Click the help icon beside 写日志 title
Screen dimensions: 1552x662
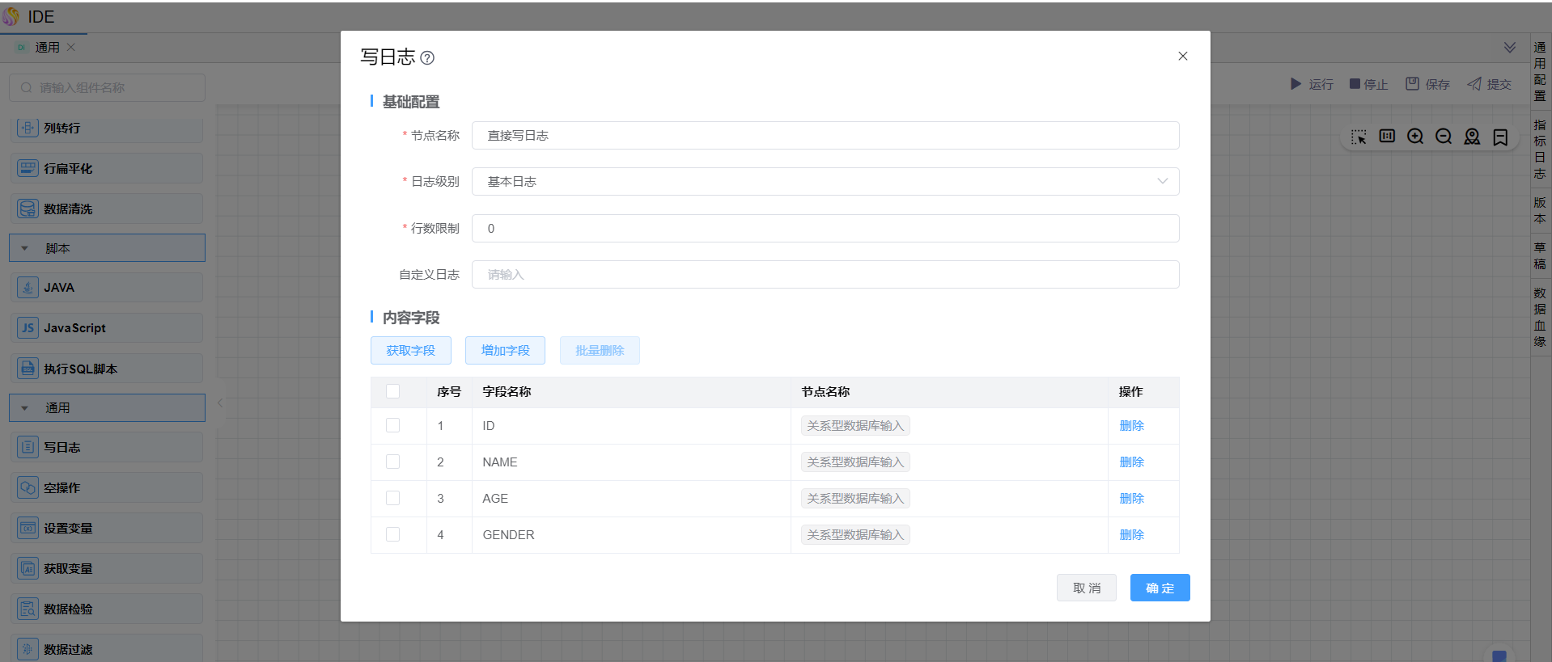(427, 58)
